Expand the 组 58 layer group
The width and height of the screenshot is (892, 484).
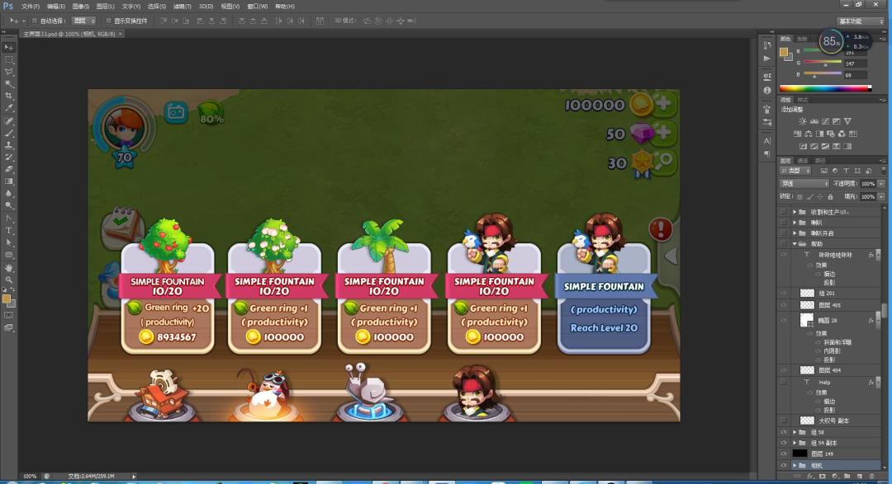tap(795, 432)
